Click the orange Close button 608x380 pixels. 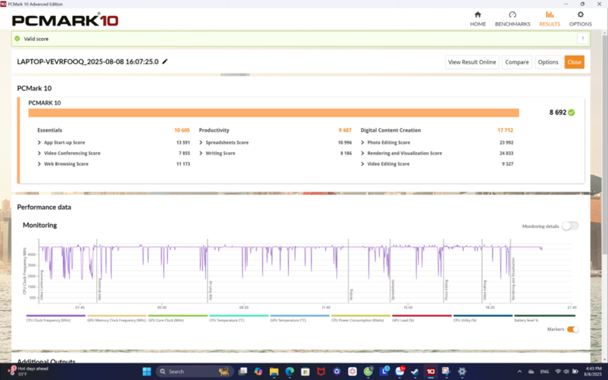[x=574, y=61]
